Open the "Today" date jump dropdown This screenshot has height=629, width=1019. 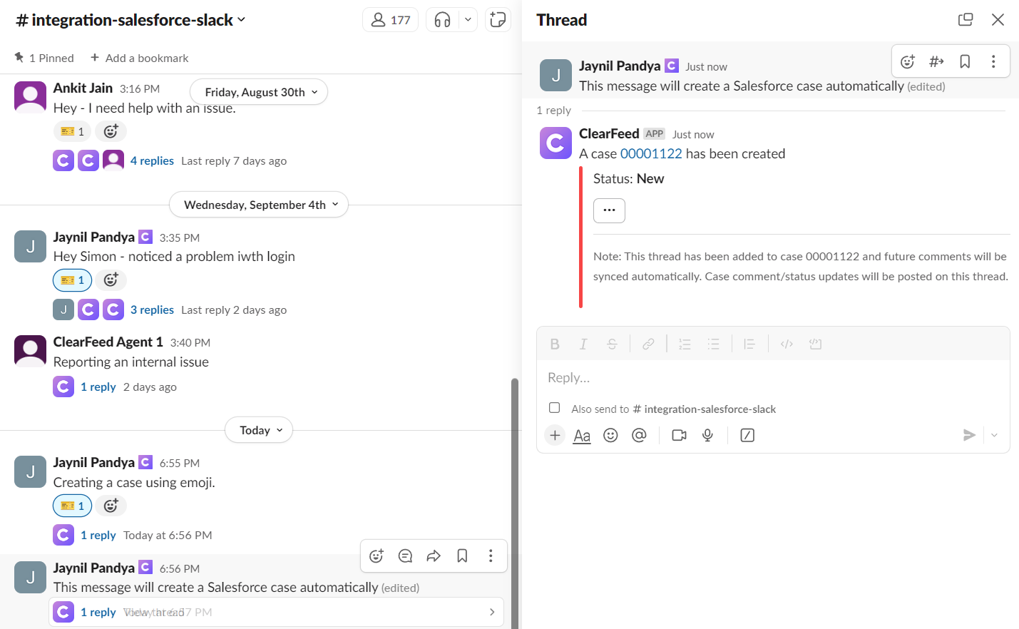259,430
